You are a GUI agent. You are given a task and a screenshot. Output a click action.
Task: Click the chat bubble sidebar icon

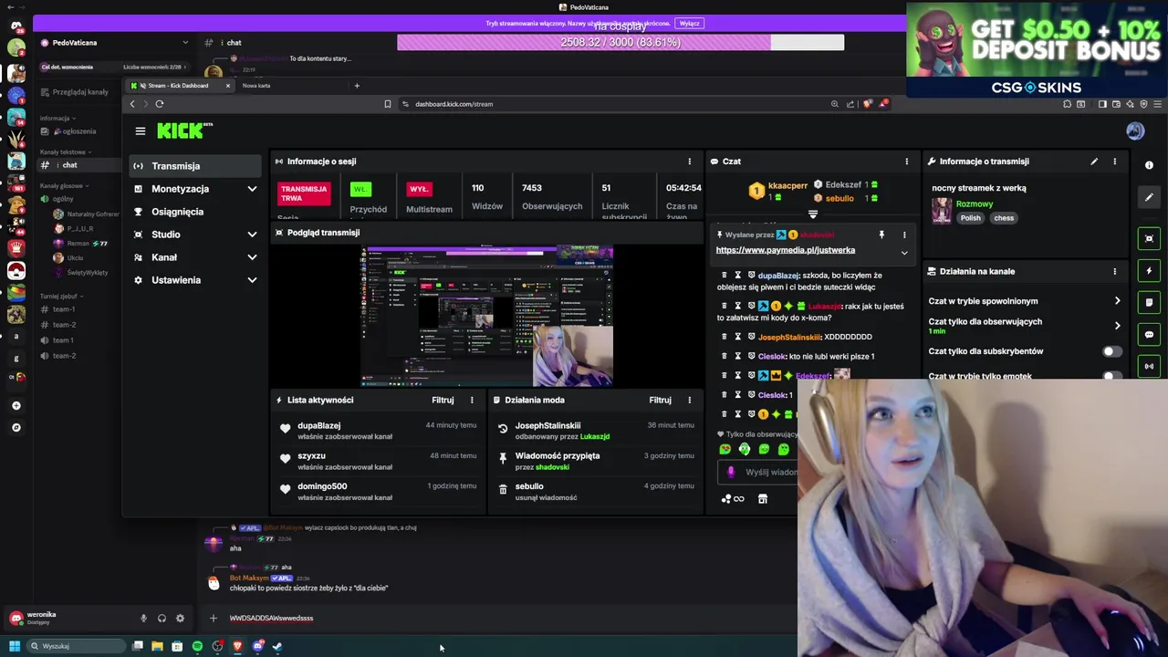(1149, 334)
